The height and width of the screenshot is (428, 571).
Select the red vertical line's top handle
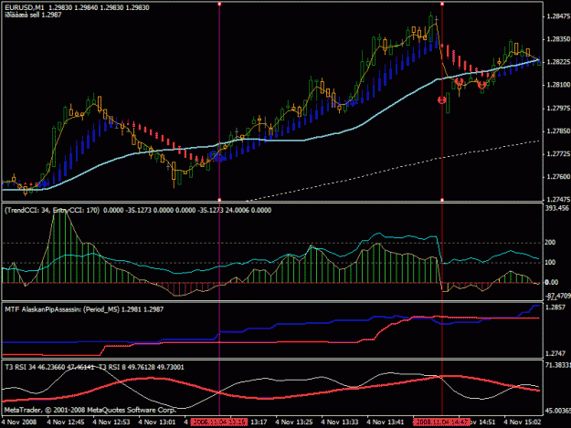(442, 4)
